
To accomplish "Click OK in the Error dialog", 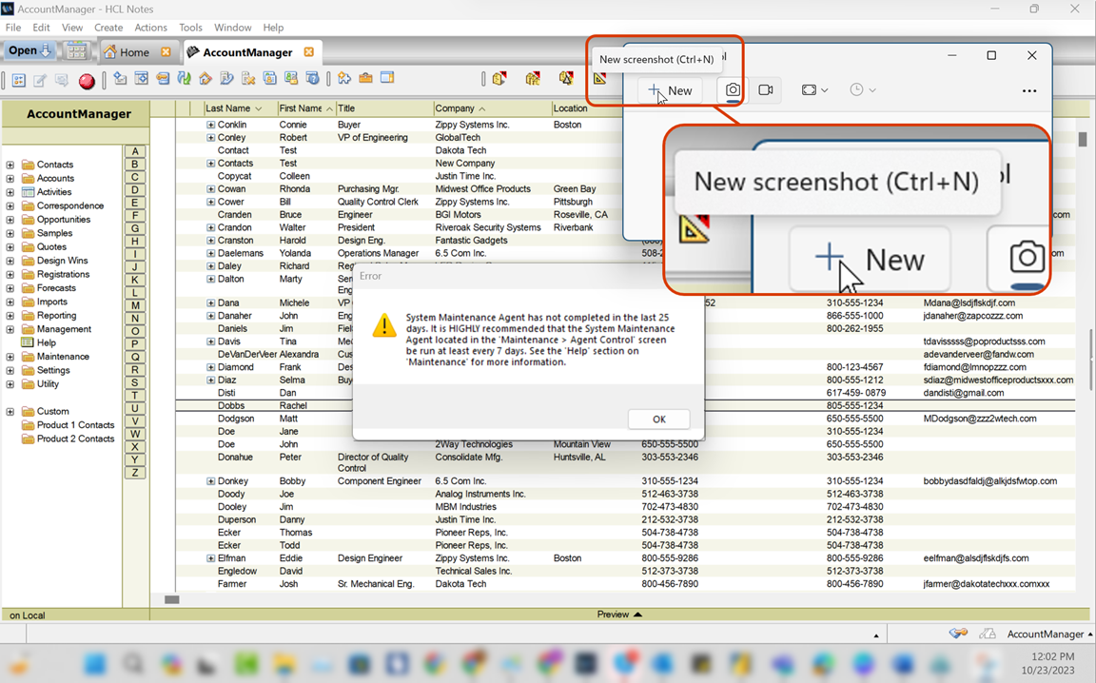I will tap(658, 419).
